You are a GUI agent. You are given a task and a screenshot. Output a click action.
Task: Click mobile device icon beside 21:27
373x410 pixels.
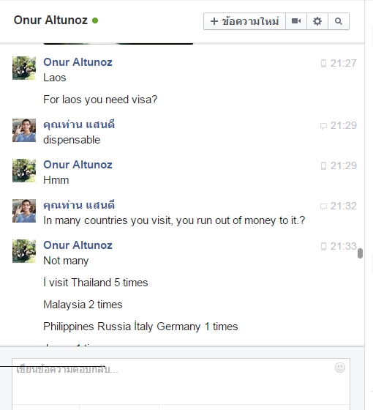pos(323,63)
